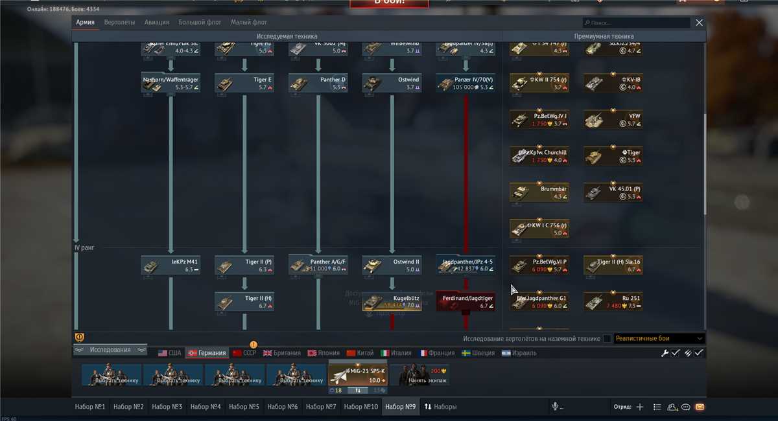Click the orange warning badge above СССР
This screenshot has height=421, width=778.
[253, 345]
